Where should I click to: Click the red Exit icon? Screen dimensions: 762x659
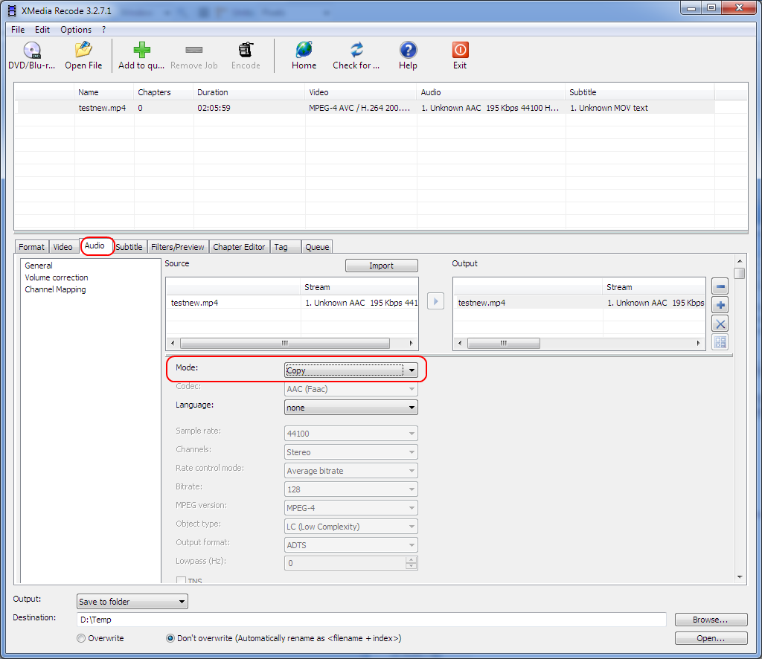pos(460,51)
